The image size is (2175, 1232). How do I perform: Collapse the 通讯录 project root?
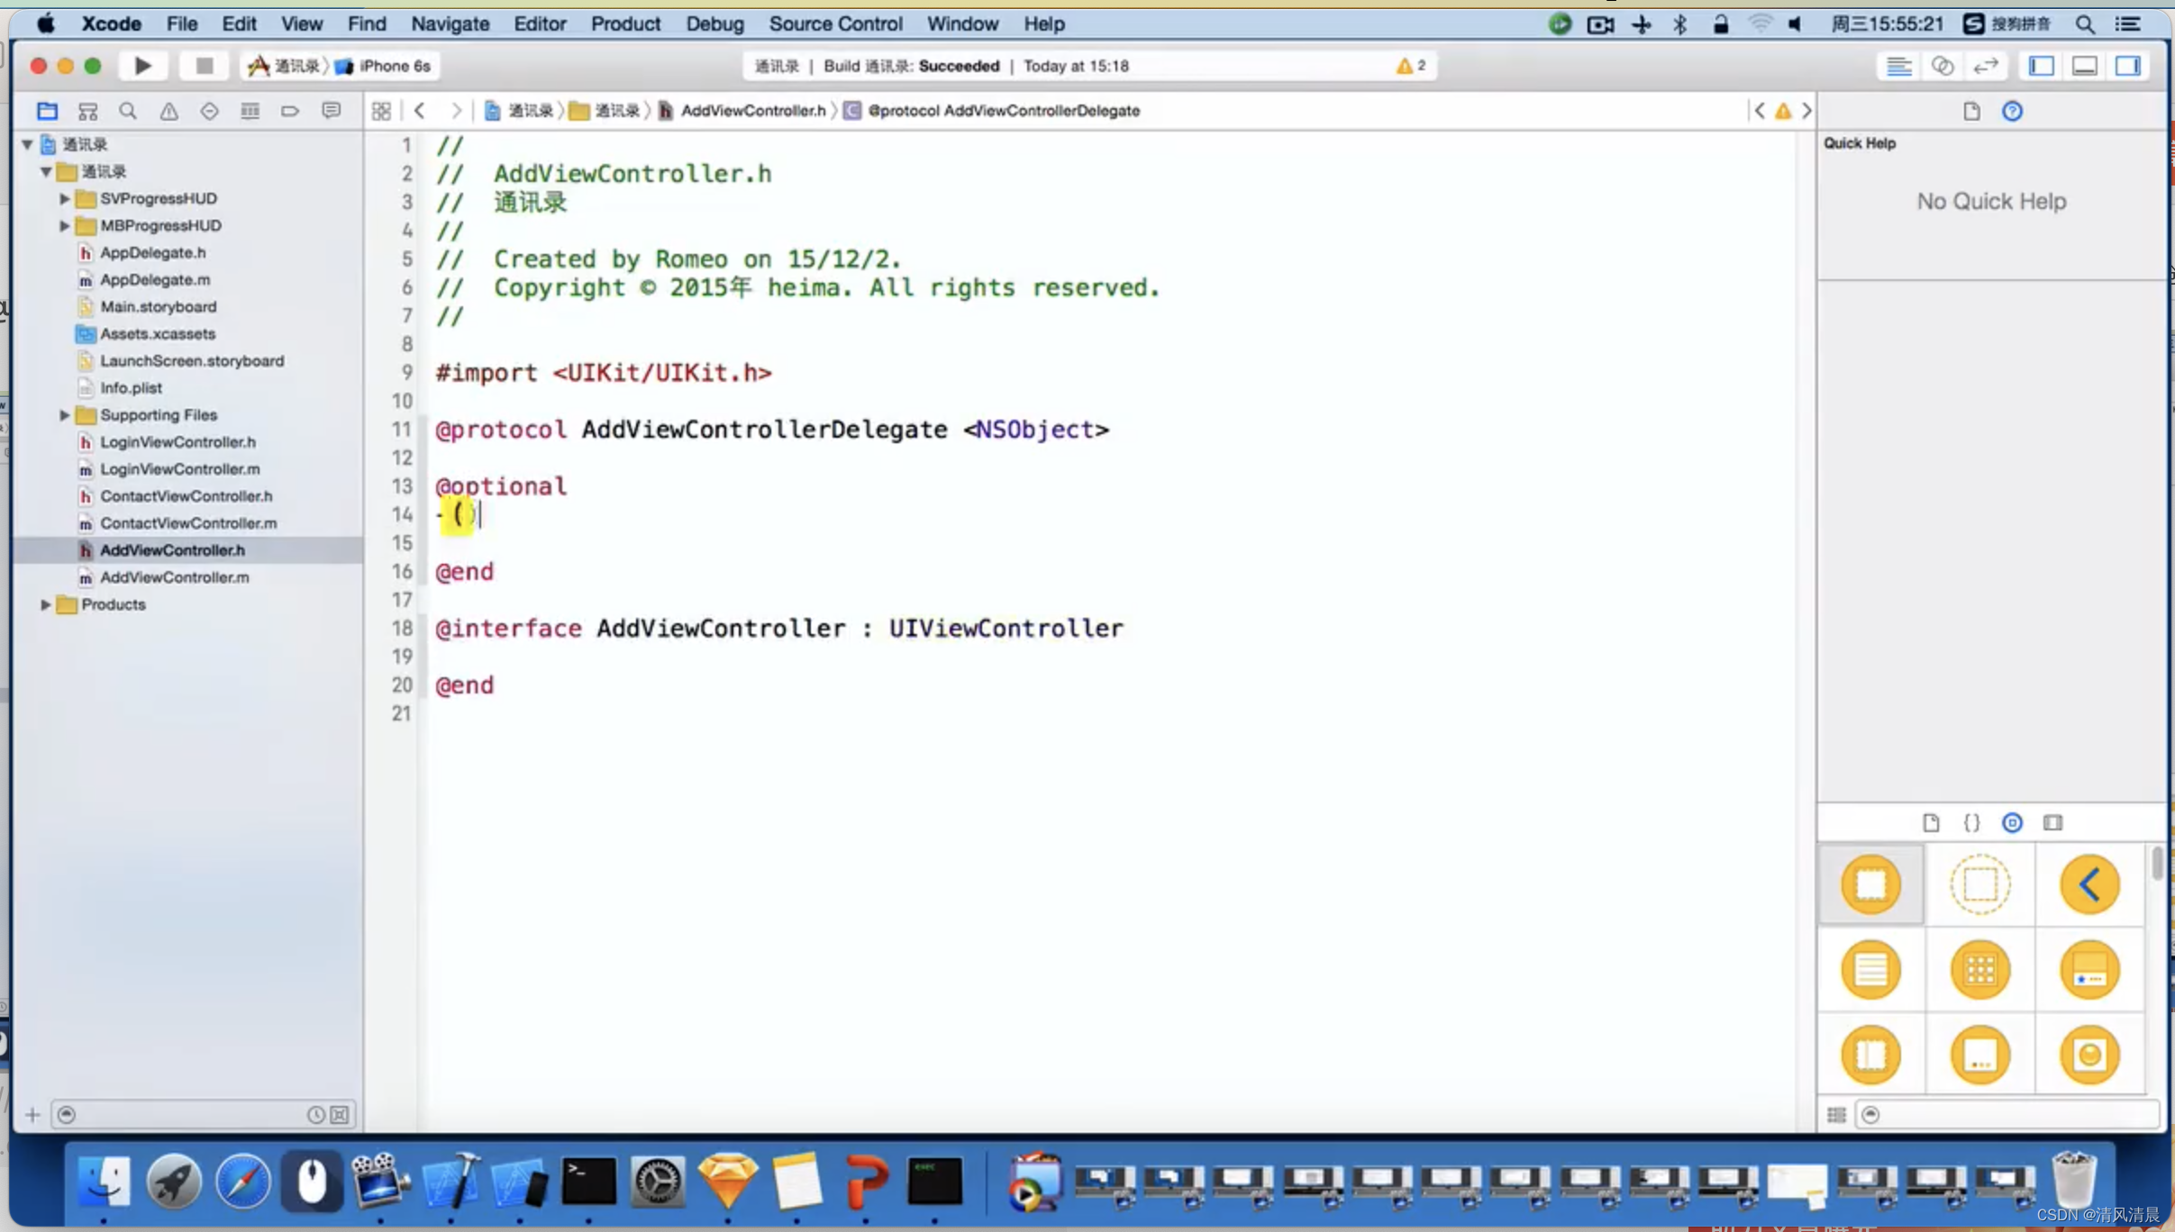point(27,144)
